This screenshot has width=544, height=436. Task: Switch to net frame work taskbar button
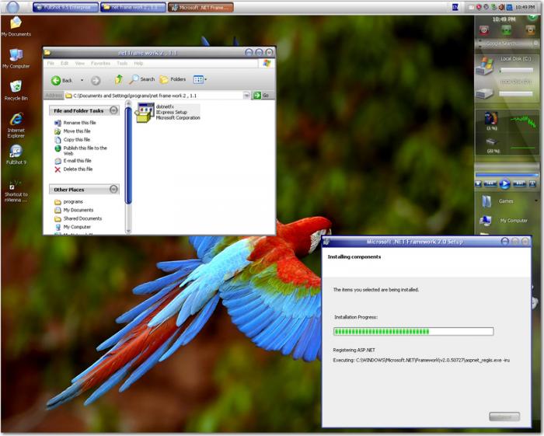click(x=133, y=7)
